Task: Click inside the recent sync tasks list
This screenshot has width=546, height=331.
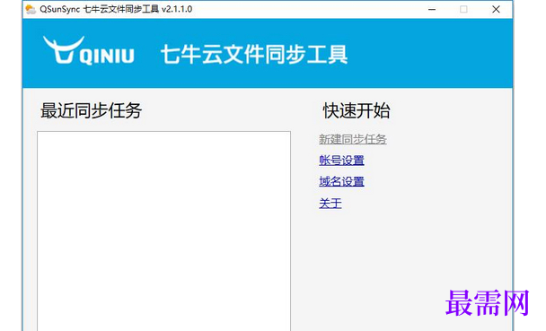Action: [163, 231]
